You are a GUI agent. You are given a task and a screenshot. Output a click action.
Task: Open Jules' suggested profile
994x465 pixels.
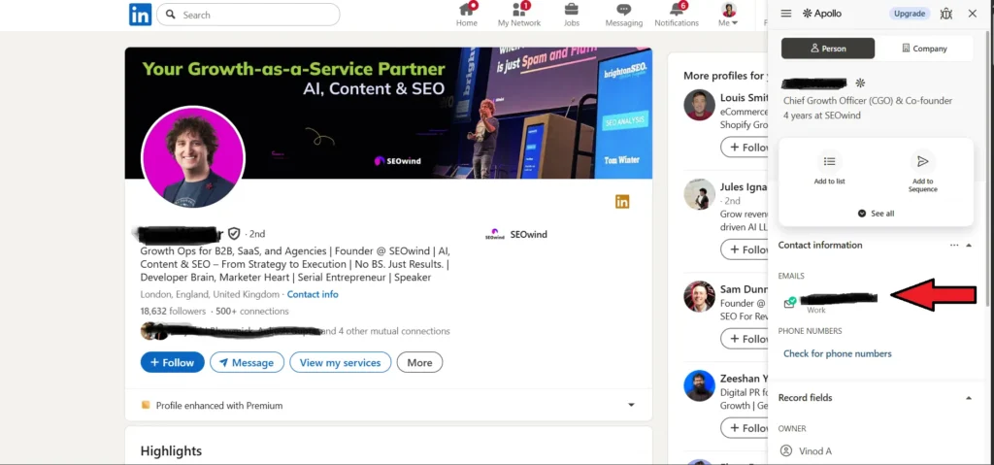(744, 187)
